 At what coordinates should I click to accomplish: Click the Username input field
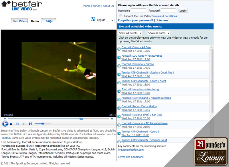click(x=138, y=11)
